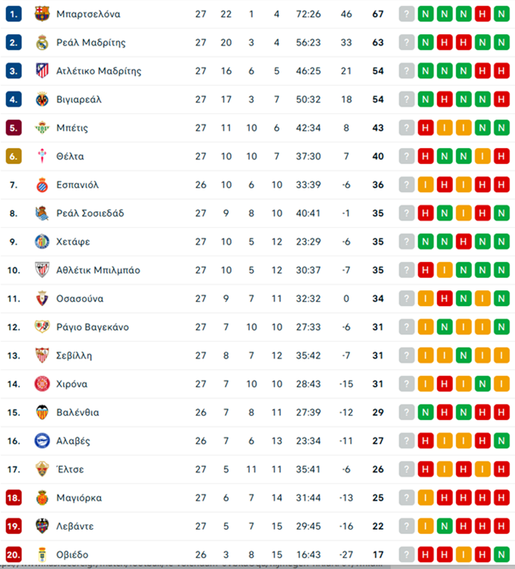Click the Real Madrid crest icon

42,43
